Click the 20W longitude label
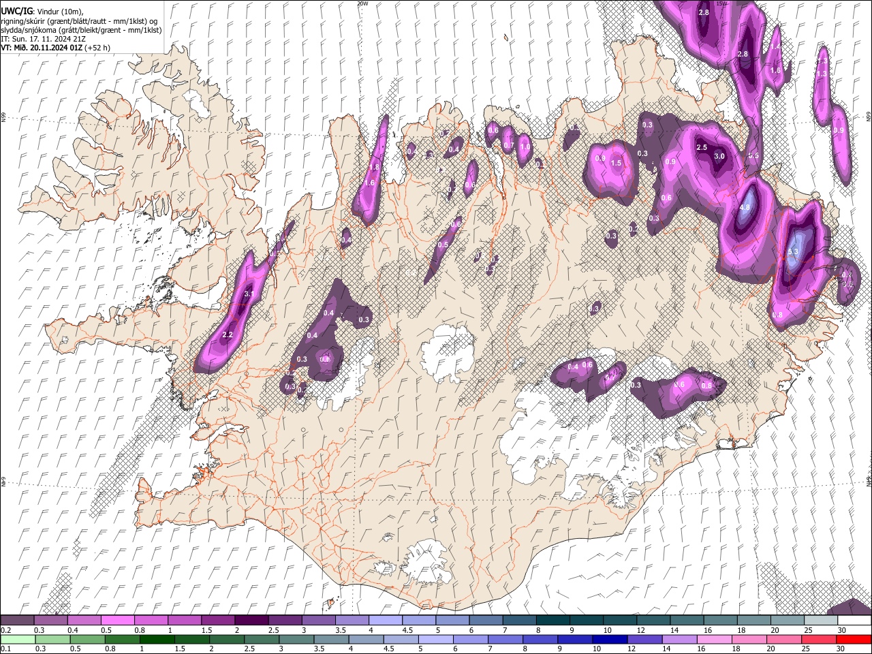The width and height of the screenshot is (872, 654). point(362,3)
